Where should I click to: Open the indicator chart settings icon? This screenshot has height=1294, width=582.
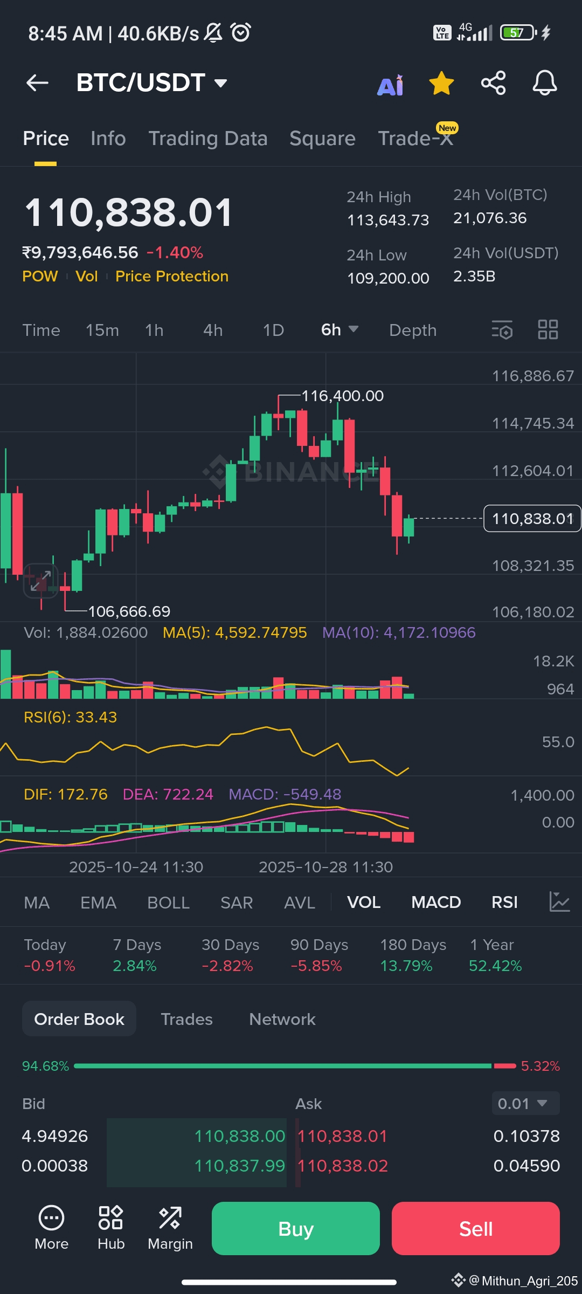559,901
